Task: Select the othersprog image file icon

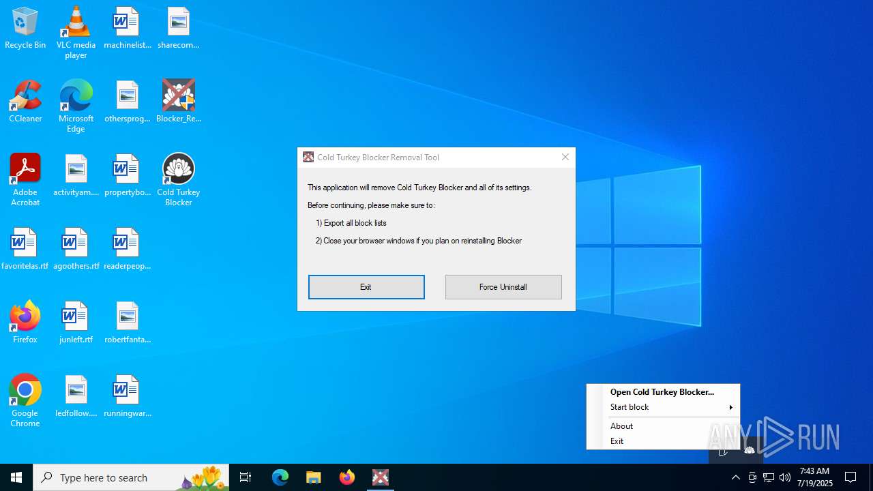Action: tap(128, 102)
